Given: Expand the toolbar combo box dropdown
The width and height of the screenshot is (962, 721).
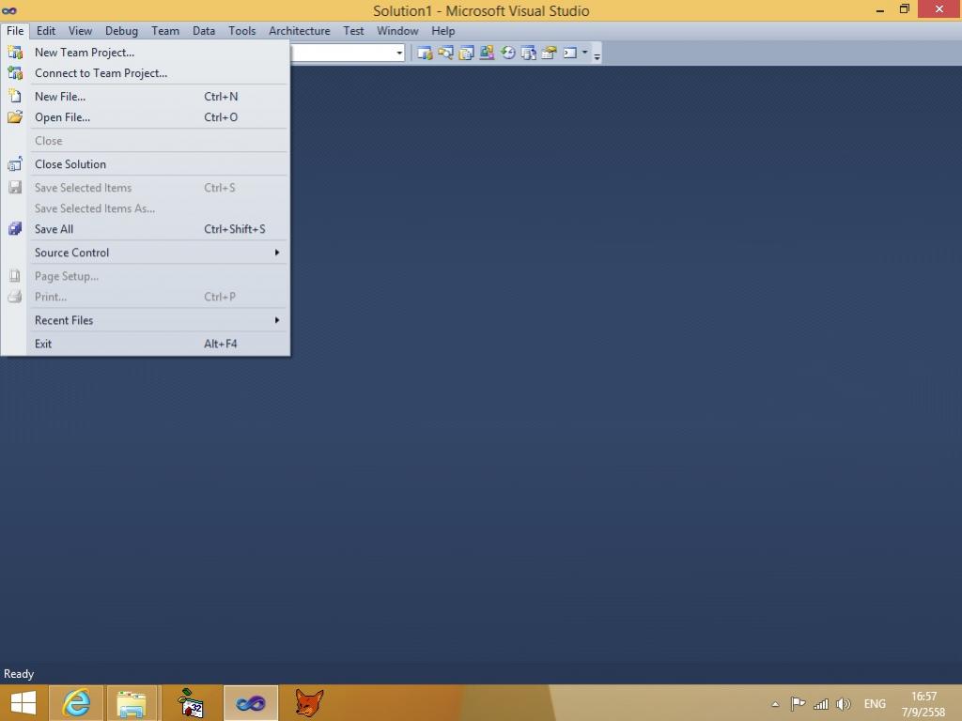Looking at the screenshot, I should pos(399,53).
